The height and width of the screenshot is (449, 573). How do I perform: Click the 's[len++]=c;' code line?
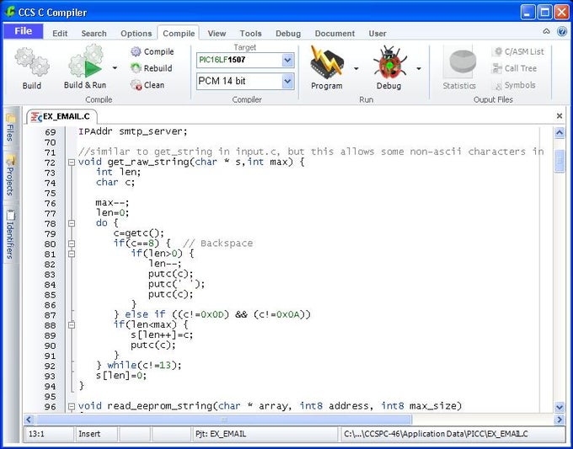click(162, 334)
